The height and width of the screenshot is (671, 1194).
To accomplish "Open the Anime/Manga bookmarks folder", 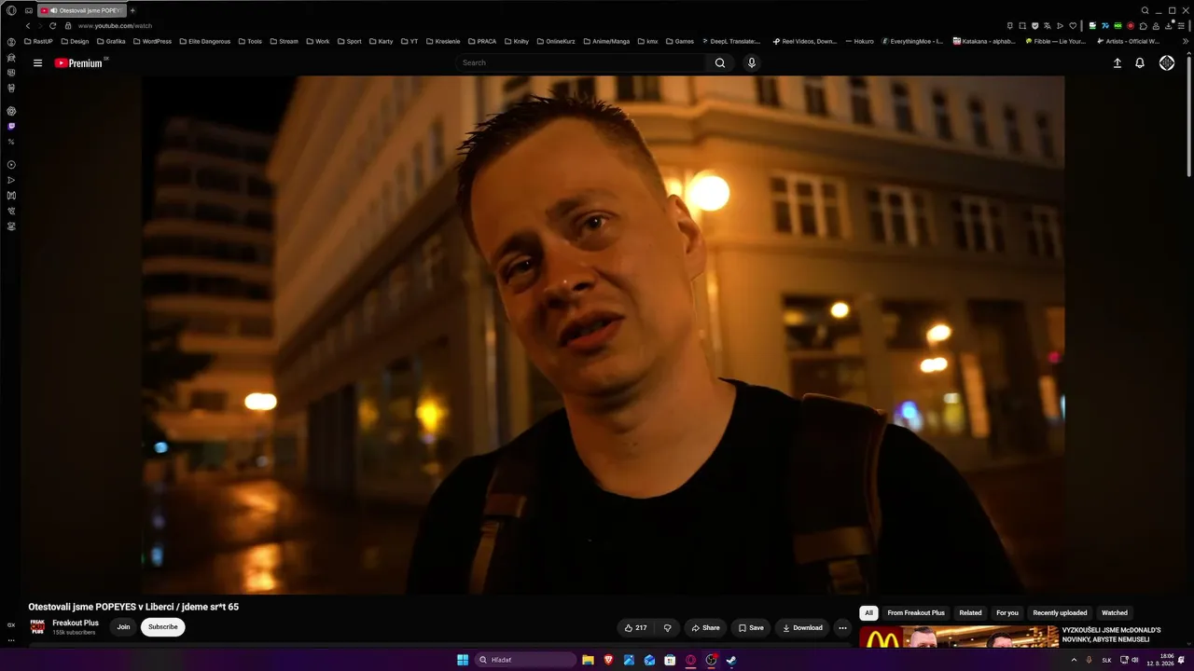I will pos(605,42).
